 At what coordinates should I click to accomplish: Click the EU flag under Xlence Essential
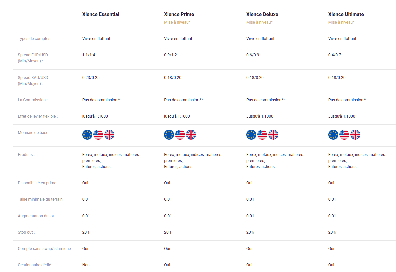[x=87, y=135]
